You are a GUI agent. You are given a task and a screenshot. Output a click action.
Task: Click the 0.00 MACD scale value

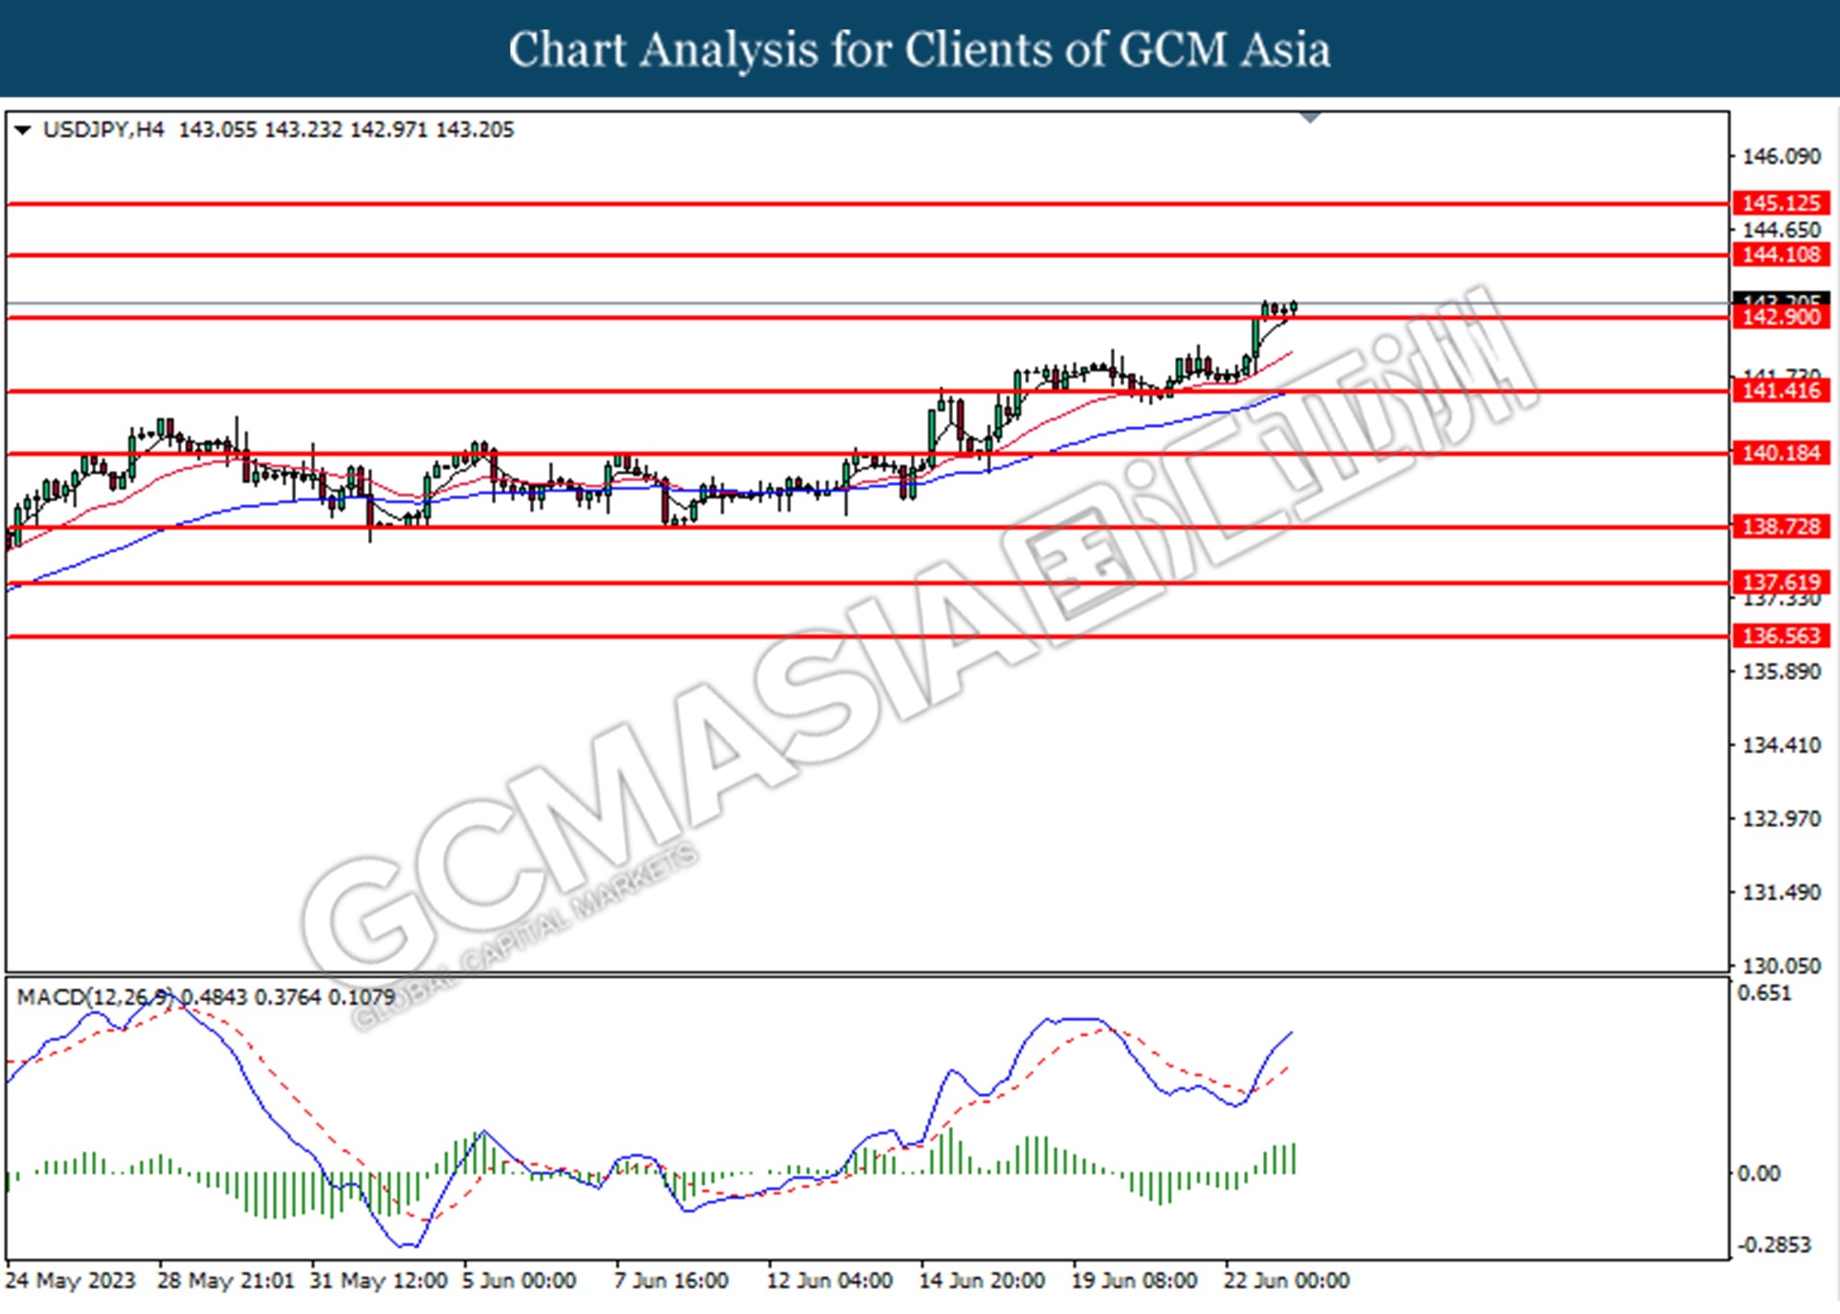(1758, 1173)
